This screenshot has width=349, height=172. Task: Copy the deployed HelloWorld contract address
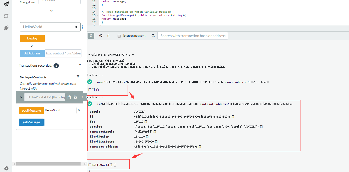click(x=69, y=97)
